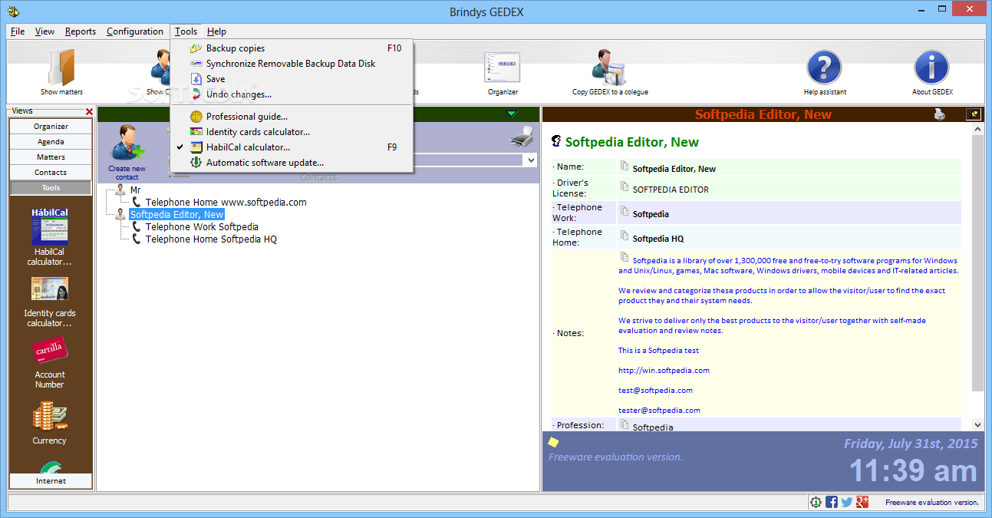This screenshot has width=992, height=518.
Task: Click the copy icon beside Profession value
Action: click(625, 424)
